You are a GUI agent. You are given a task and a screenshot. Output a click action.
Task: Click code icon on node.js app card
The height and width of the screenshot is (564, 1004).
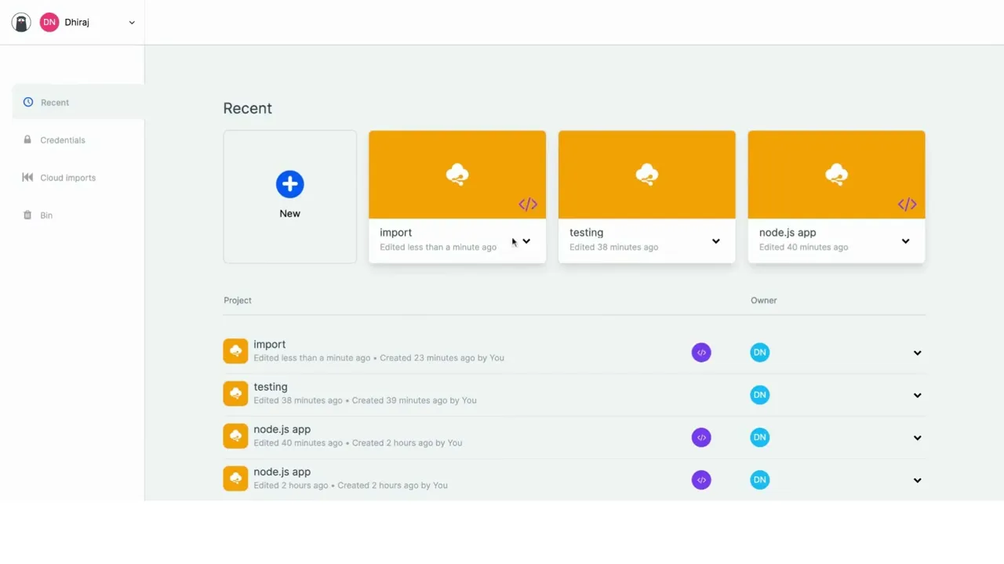click(908, 204)
